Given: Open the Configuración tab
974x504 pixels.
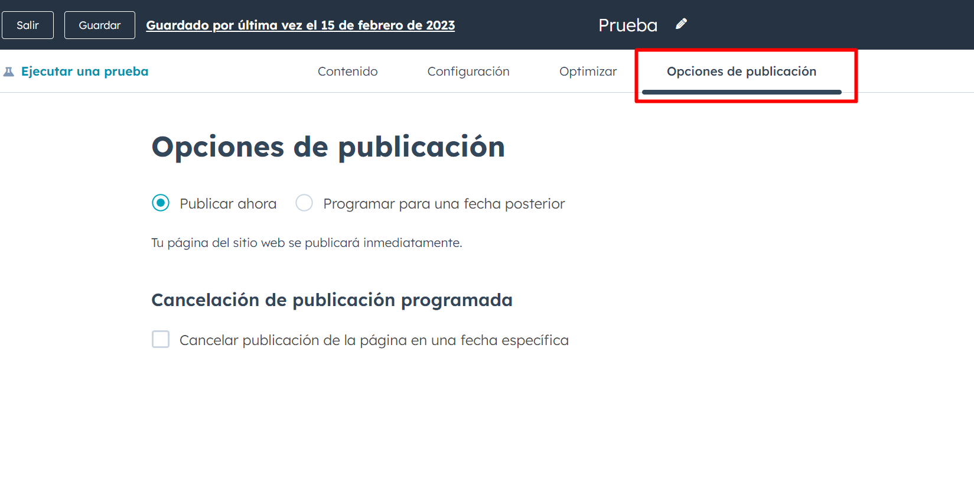Looking at the screenshot, I should click(468, 71).
